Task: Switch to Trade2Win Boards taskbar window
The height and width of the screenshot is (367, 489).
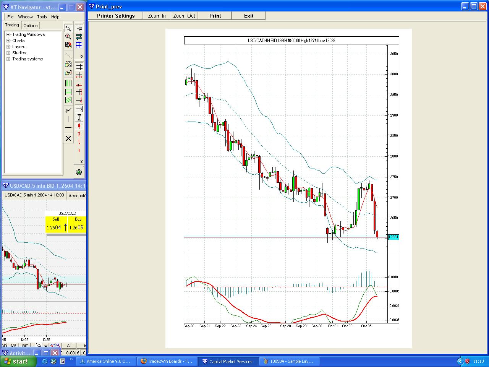Action: point(167,361)
